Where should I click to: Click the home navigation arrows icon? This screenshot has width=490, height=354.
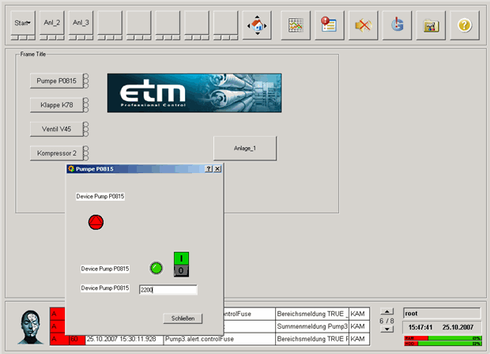[x=256, y=24]
